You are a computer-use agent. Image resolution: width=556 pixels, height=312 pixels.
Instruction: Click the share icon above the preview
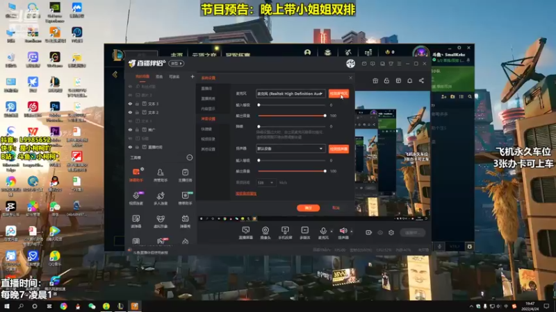pyautogui.click(x=421, y=80)
